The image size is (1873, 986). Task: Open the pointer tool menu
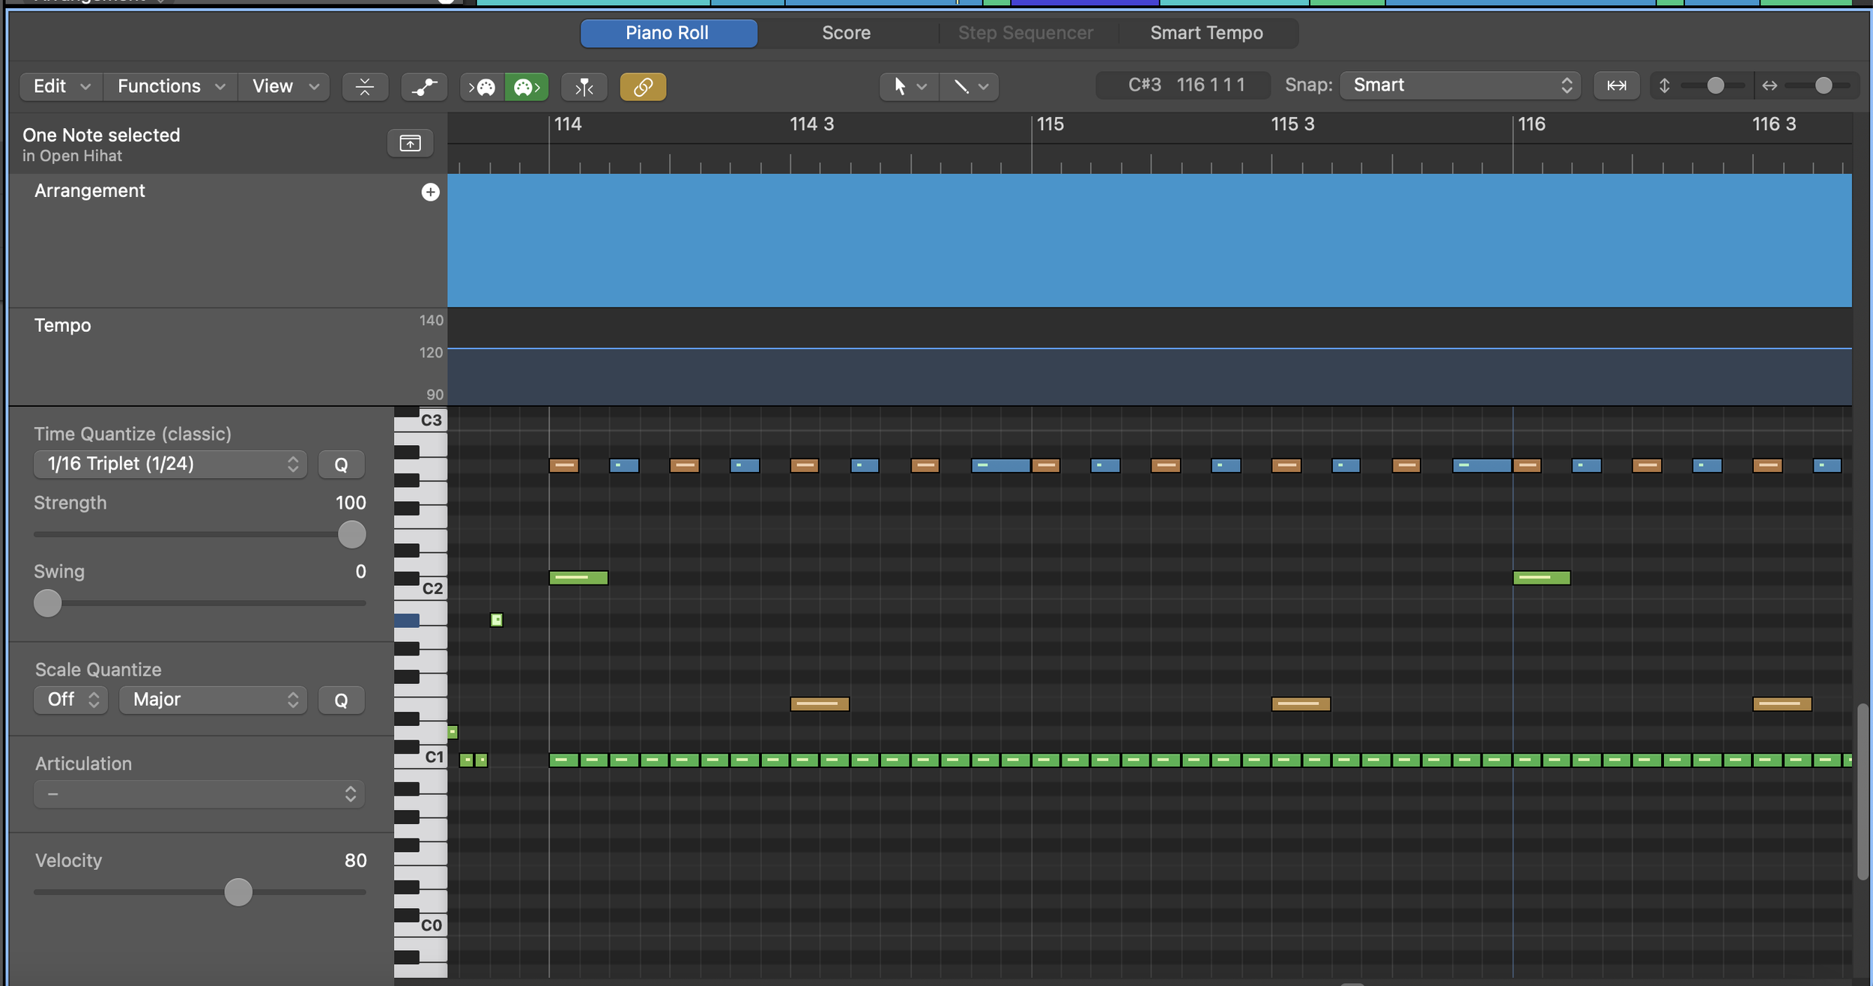pos(908,87)
